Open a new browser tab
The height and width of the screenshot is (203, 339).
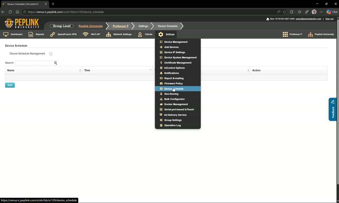point(53,4)
